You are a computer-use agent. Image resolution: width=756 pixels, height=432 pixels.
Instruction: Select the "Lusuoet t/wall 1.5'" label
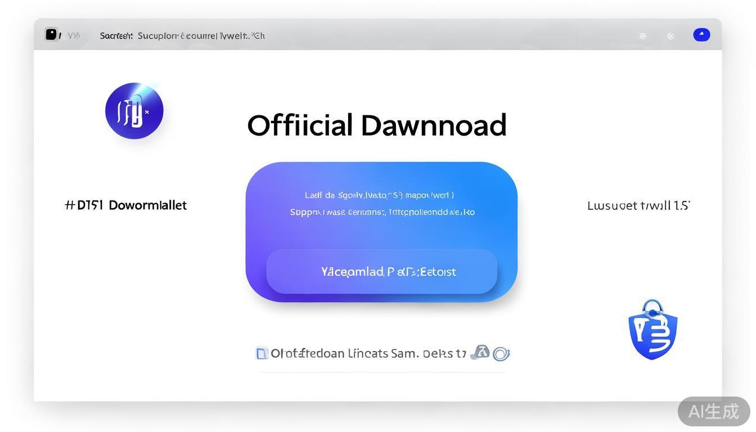tap(638, 206)
